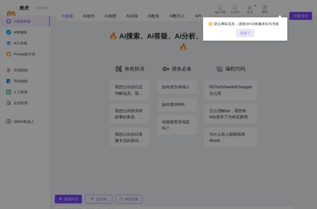The image size is (317, 209).
Task: Click the star icon in bookmark tip
Action: tap(210, 24)
